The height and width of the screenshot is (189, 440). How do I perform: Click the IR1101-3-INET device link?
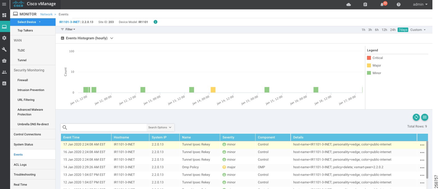pyautogui.click(x=70, y=22)
